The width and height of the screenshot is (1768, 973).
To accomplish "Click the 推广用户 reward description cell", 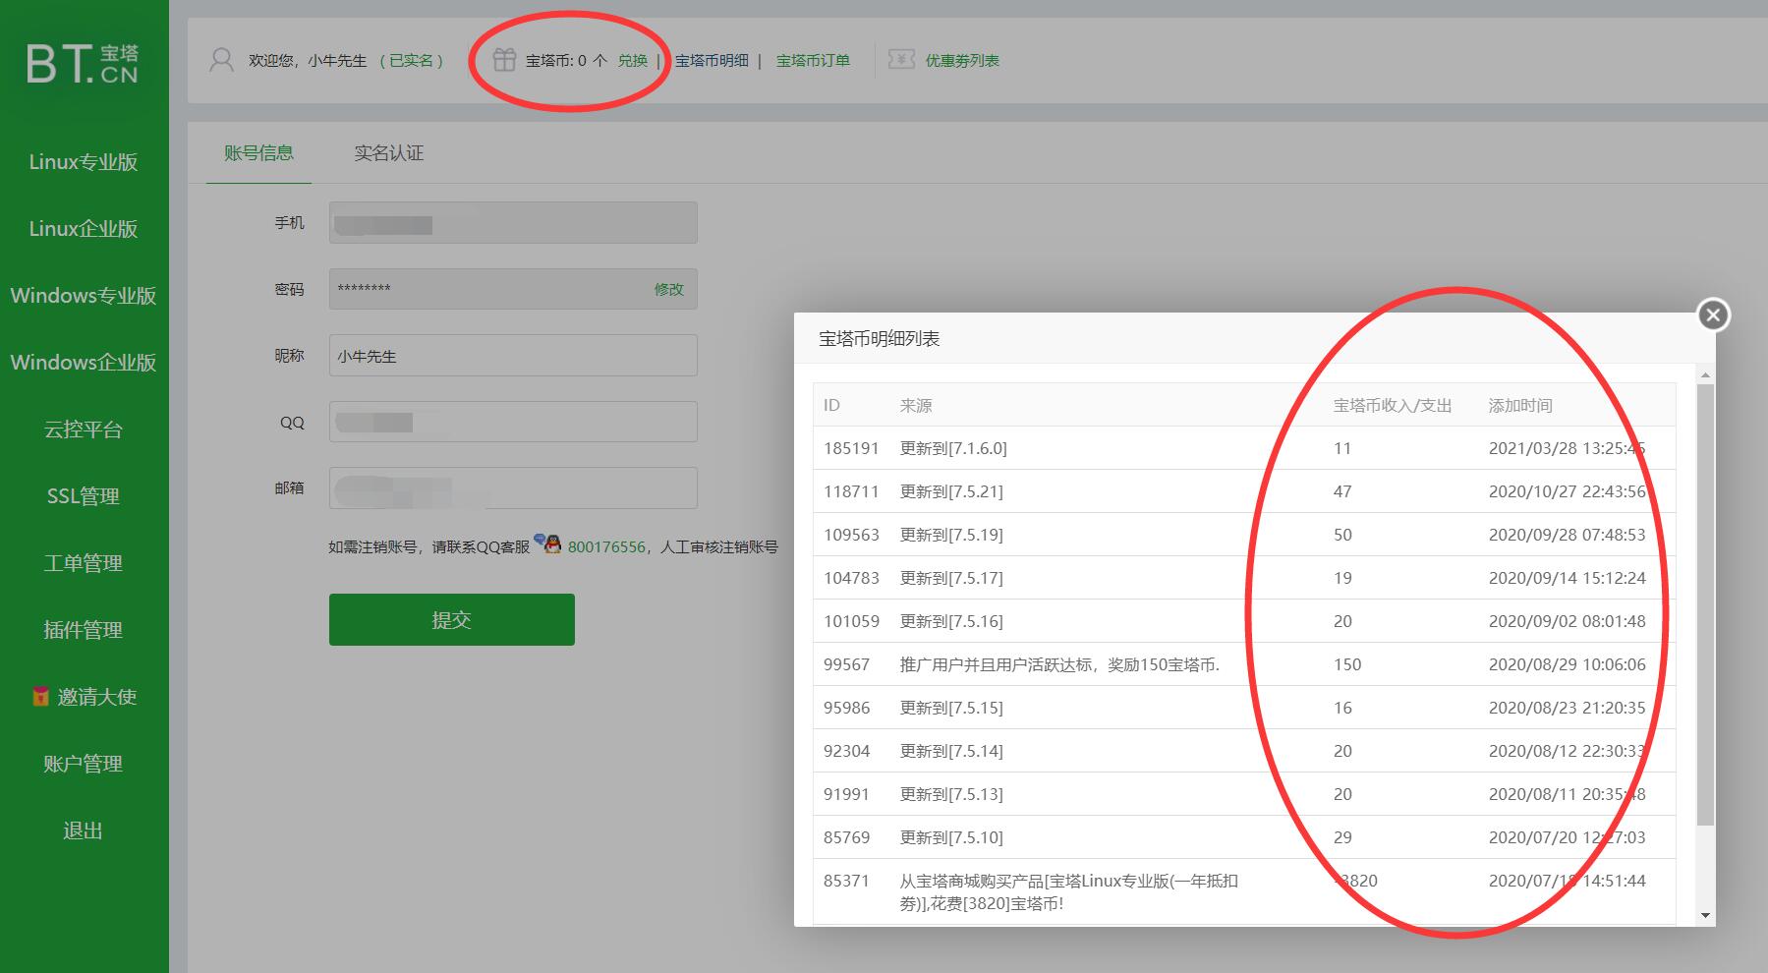I will point(1059,664).
